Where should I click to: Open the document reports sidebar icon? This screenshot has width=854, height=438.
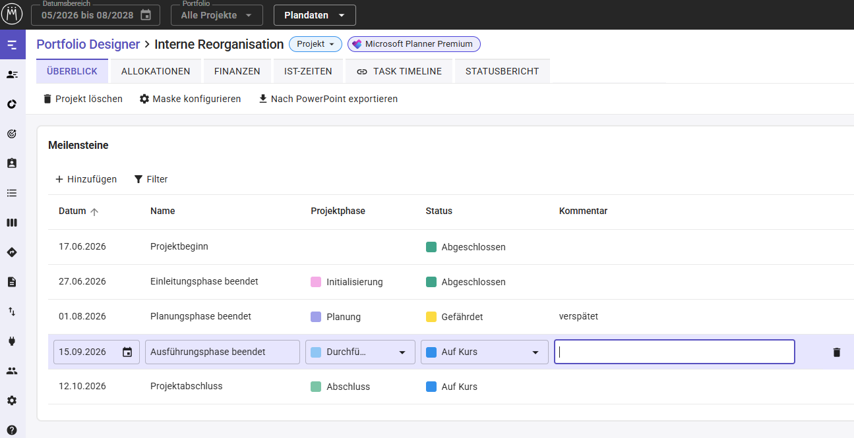12,282
